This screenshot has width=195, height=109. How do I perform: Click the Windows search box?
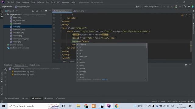[34, 106]
